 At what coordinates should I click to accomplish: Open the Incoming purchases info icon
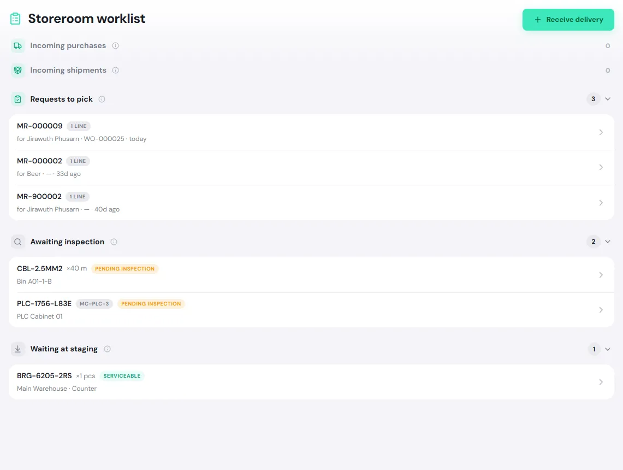point(116,46)
